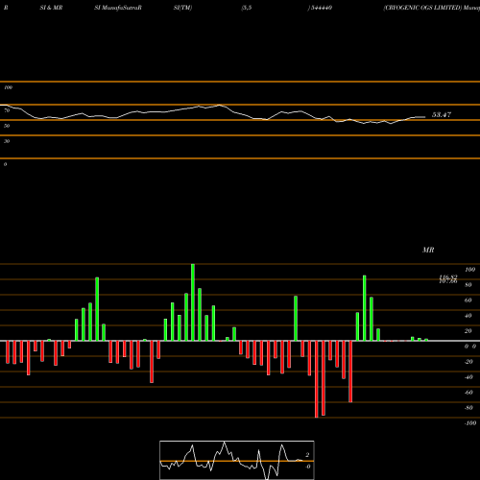The height and width of the screenshot is (480, 480).
Task: Click the RSI axis label 0 on left
Action: [x=5, y=164]
